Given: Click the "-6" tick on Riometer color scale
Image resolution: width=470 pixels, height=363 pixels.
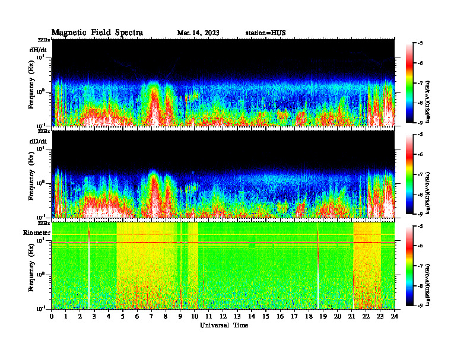Looking at the screenshot, I should (x=420, y=246).
